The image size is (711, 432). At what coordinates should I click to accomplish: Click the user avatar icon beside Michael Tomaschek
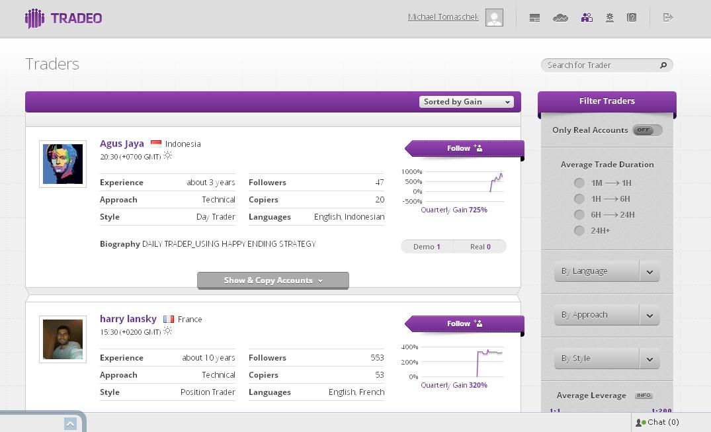tap(494, 18)
